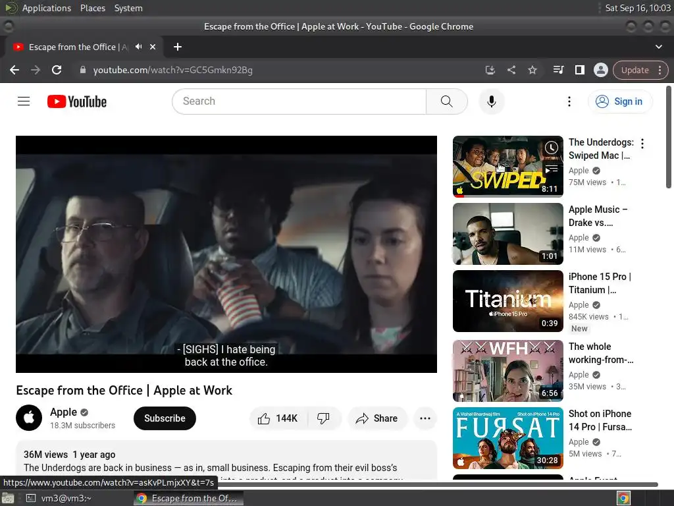674x506 pixels.
Task: Click the Sign in button
Action: (620, 101)
